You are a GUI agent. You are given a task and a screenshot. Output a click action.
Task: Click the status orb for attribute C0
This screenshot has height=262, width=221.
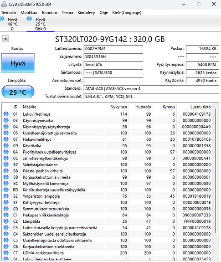6,209
